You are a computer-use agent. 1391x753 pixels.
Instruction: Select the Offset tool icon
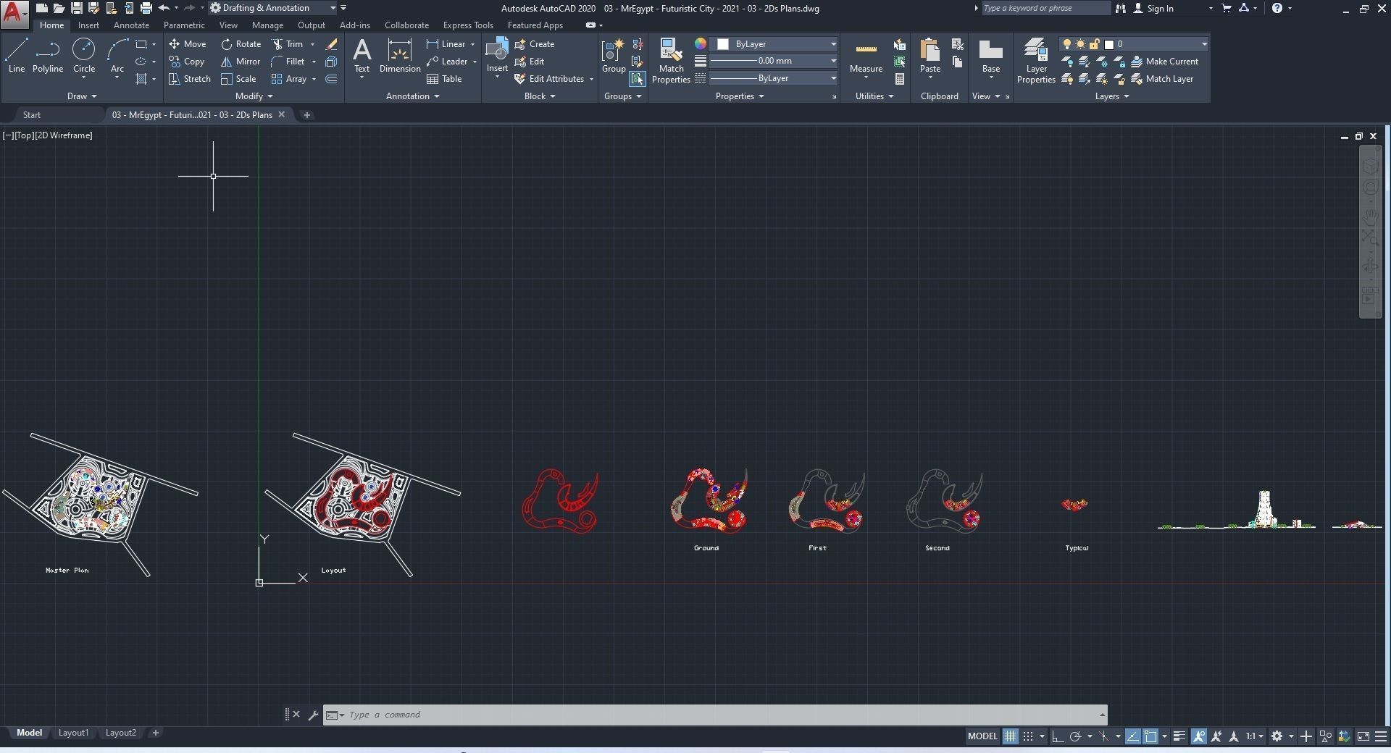pyautogui.click(x=331, y=79)
